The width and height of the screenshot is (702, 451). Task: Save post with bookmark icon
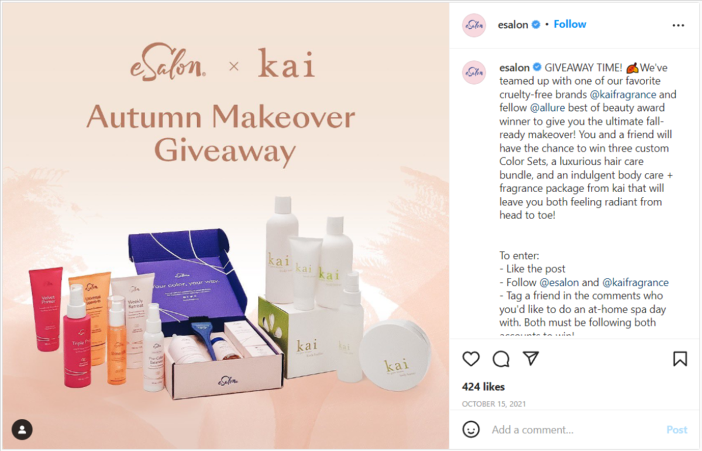point(680,359)
